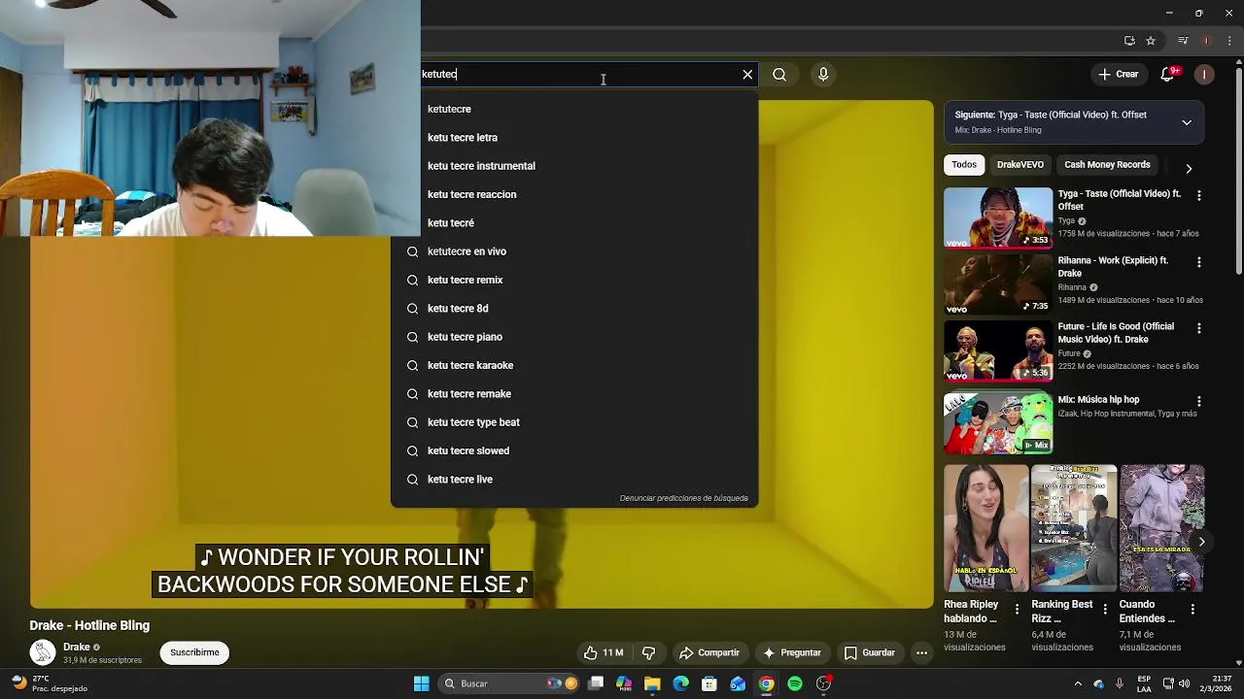Image resolution: width=1244 pixels, height=699 pixels.
Task: Select the 'Cash Money Records' filter chip
Action: [1107, 165]
